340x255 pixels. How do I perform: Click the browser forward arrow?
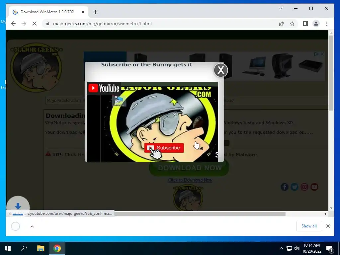[x=24, y=24]
